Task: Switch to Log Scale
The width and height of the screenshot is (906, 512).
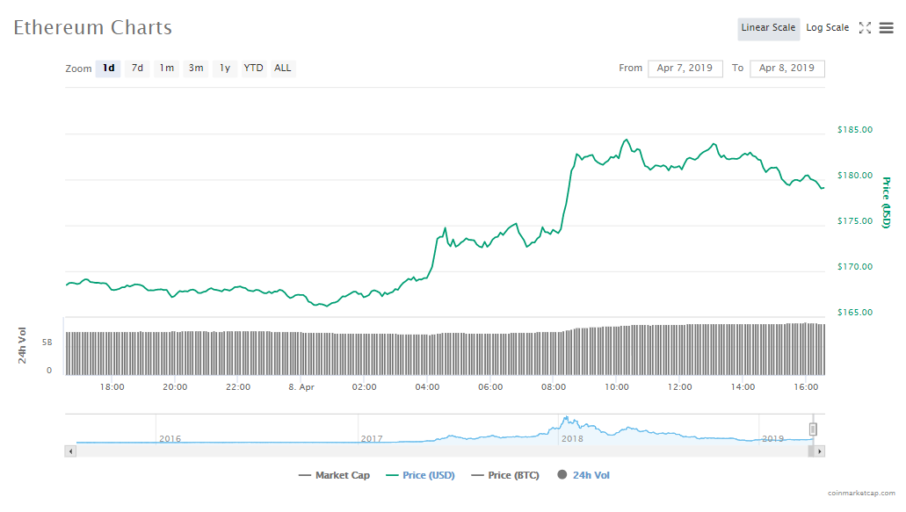Action: coord(827,28)
